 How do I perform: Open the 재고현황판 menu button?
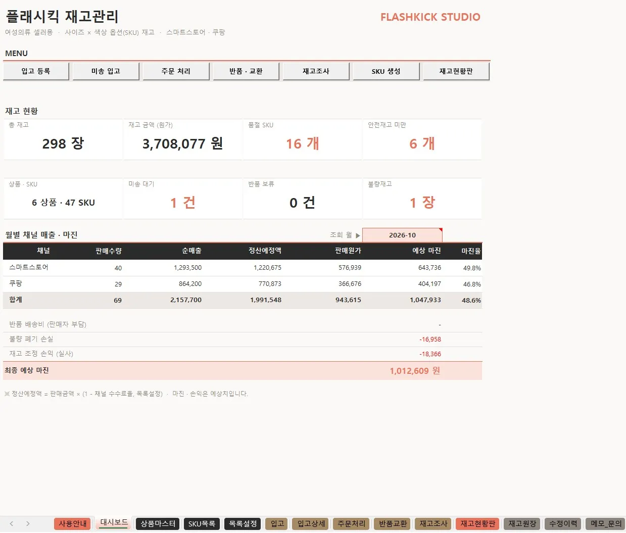pyautogui.click(x=456, y=71)
